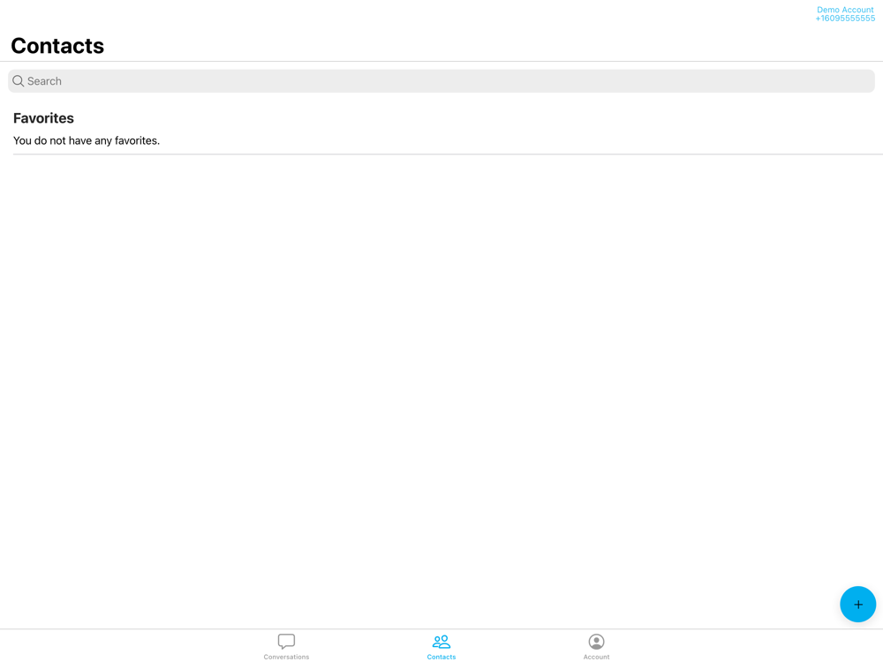The width and height of the screenshot is (883, 662).
Task: Click the Contacts page title
Action: [x=57, y=46]
